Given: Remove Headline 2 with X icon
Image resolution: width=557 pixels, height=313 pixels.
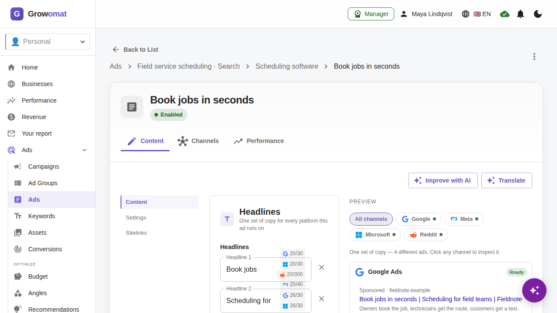Looking at the screenshot, I should coord(322,299).
